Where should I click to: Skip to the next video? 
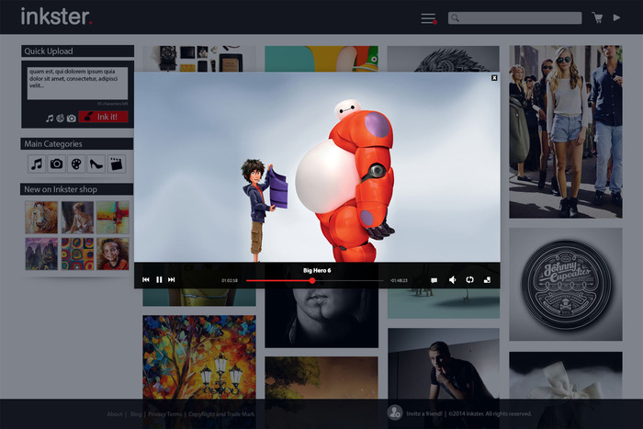(172, 279)
